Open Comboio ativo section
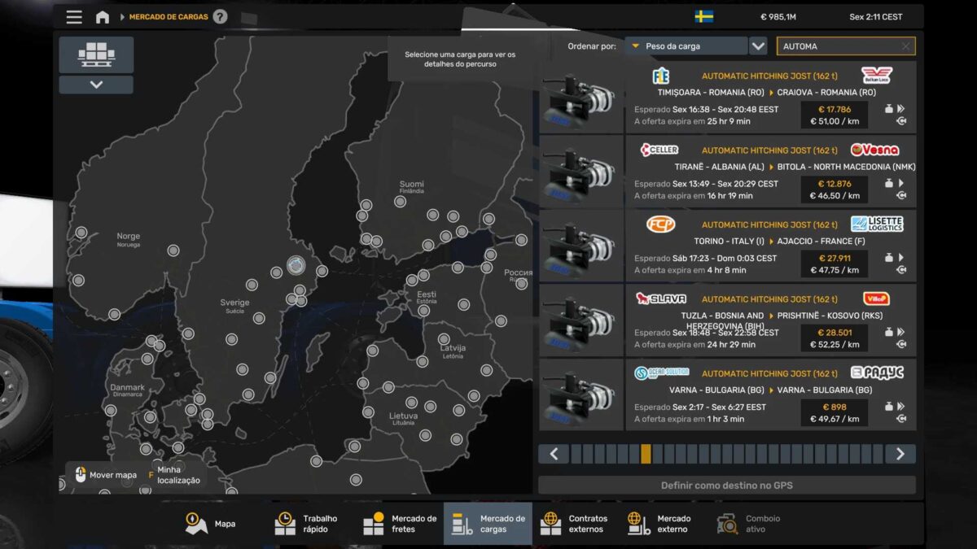 point(749,524)
